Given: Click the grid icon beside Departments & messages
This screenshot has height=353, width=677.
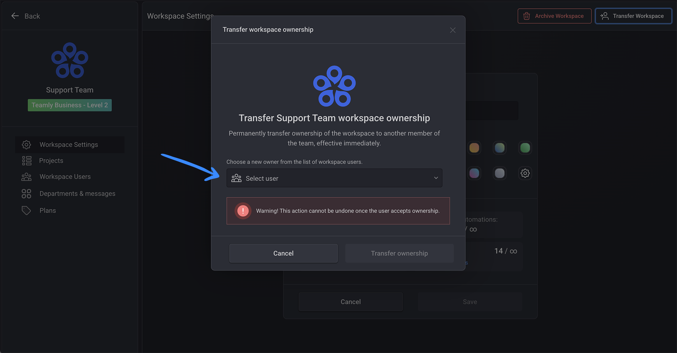Looking at the screenshot, I should point(26,194).
